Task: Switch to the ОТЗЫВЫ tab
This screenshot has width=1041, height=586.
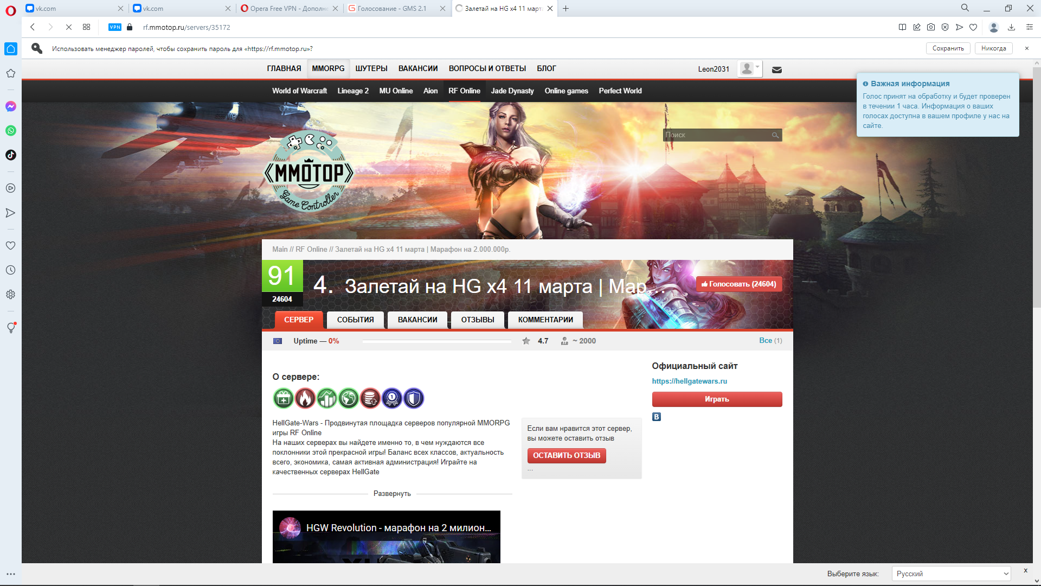Action: pos(478,320)
